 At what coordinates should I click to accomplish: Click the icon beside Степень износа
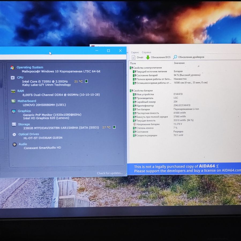(x=134, y=128)
